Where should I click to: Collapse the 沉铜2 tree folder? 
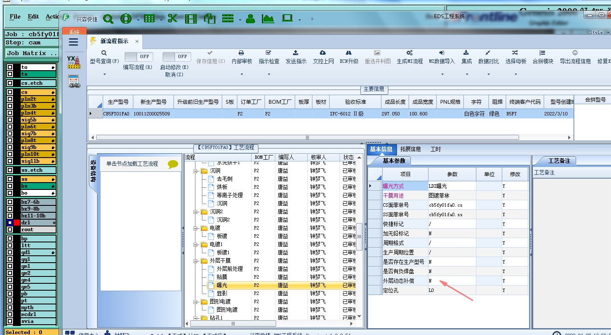point(195,211)
